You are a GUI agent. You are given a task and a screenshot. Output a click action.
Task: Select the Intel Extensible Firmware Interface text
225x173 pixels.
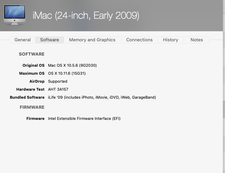coord(84,118)
